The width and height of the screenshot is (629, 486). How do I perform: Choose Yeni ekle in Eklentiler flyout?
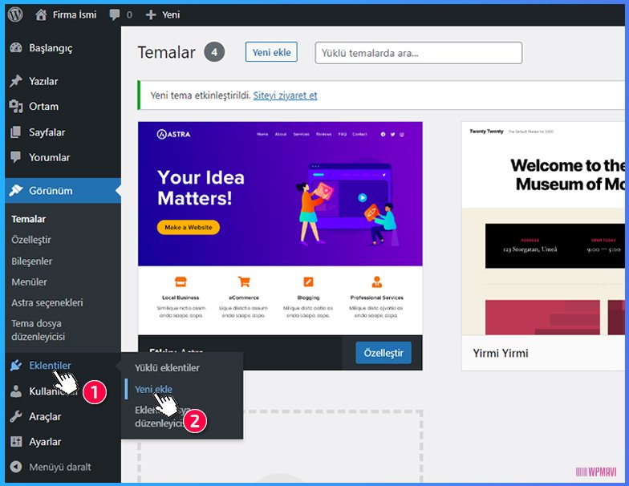[x=153, y=389]
